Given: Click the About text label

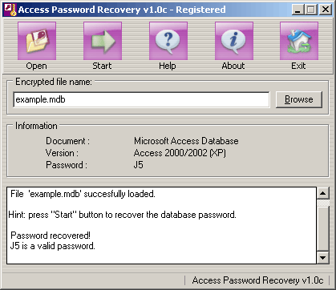Looking at the screenshot, I should pyautogui.click(x=233, y=66).
